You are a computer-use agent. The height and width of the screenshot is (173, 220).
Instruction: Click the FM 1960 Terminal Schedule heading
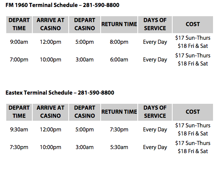62,5
